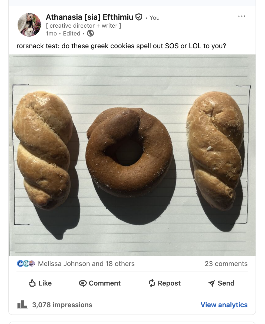The width and height of the screenshot is (265, 324).
Task: Select the Send button label
Action: click(226, 283)
